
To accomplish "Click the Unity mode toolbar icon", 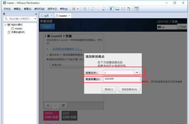I will tap(129, 9).
